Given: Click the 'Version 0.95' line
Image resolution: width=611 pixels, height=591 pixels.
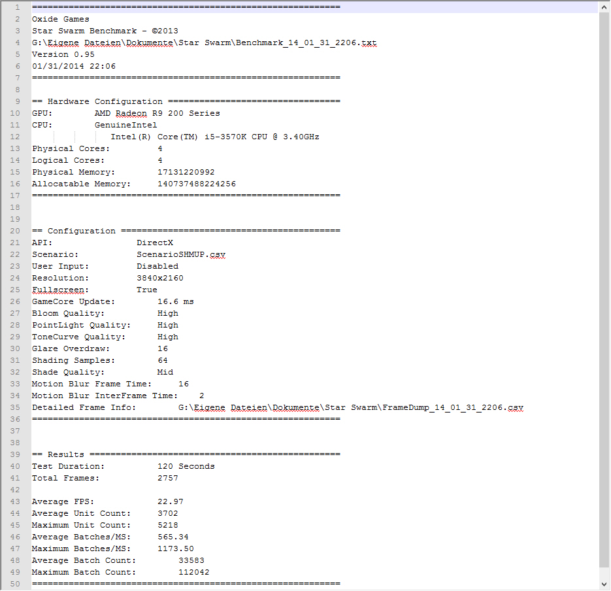Looking at the screenshot, I should [x=63, y=54].
